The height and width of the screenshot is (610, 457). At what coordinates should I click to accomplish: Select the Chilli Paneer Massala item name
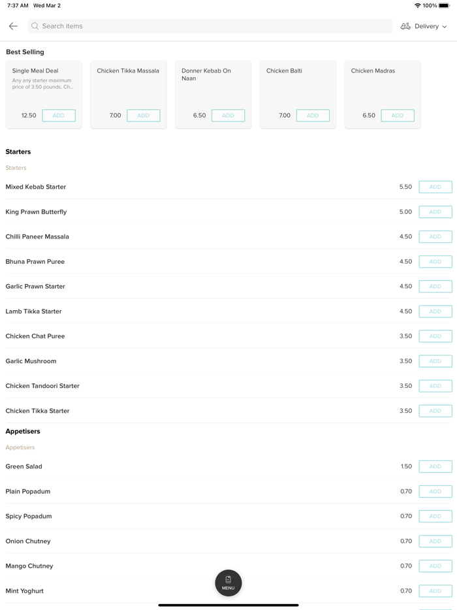click(37, 236)
